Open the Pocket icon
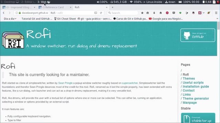 (x=174, y=13)
